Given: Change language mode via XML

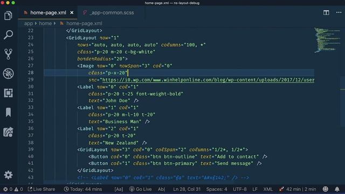Looking at the screenshot, I should click(x=268, y=189).
